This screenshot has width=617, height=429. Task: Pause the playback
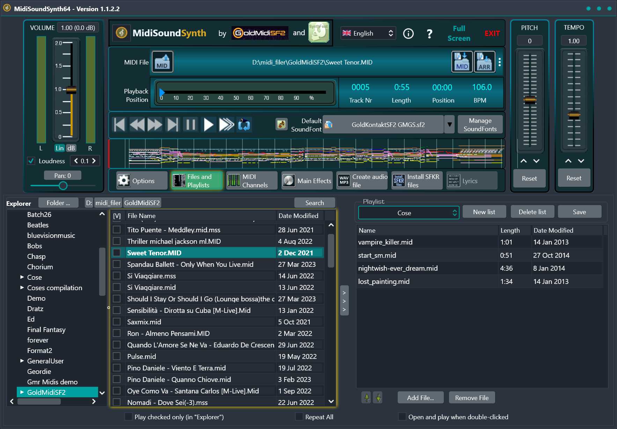tap(191, 125)
